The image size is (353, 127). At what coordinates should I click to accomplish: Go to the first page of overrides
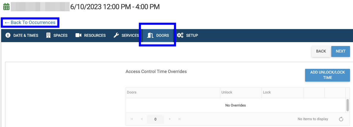(132, 119)
